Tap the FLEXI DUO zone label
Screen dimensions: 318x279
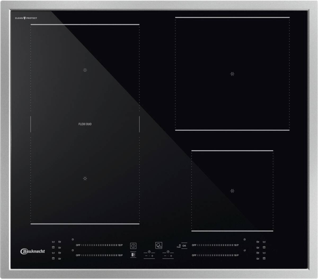[x=85, y=124]
